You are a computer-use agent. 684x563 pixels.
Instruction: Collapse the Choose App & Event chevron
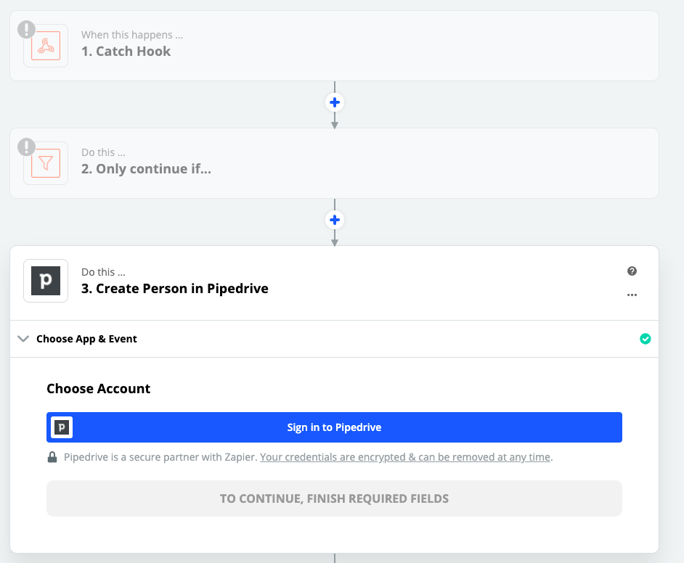[x=23, y=339]
